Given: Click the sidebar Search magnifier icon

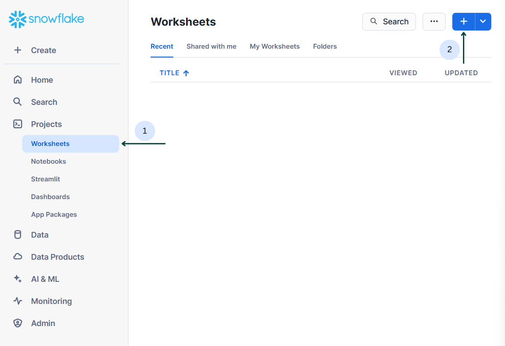Looking at the screenshot, I should pyautogui.click(x=18, y=102).
